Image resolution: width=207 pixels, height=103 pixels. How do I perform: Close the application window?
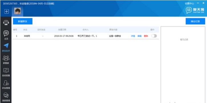[x=203, y=3]
